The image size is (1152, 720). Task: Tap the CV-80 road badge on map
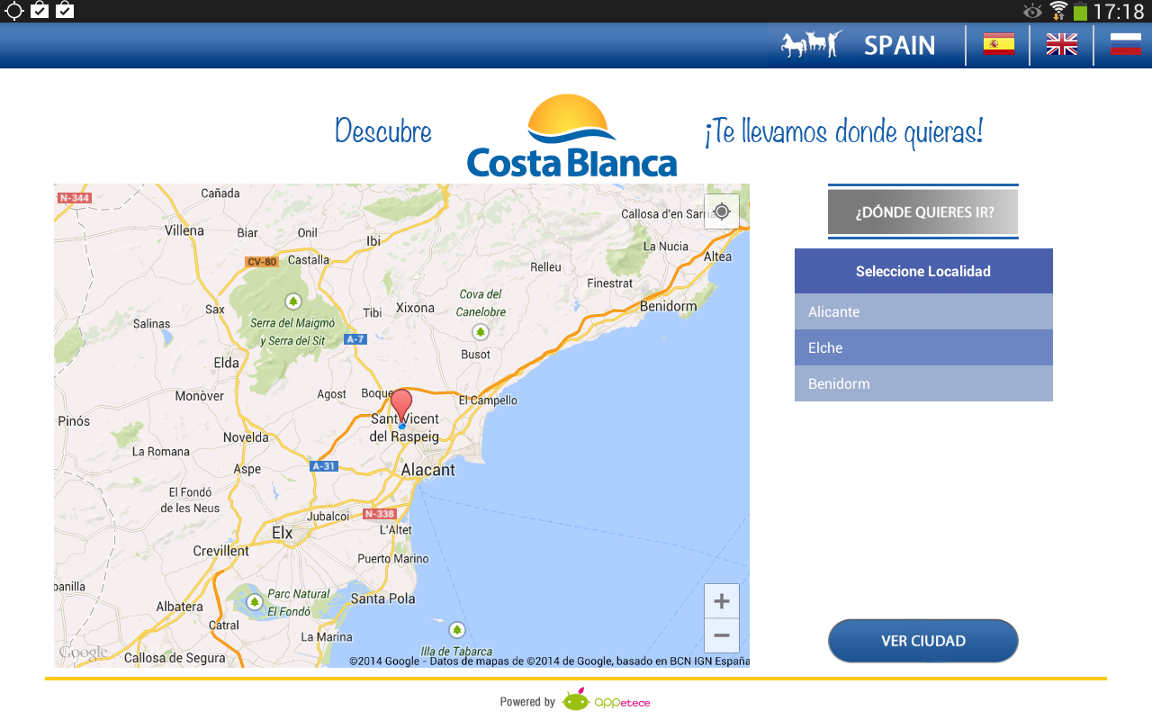coord(261,262)
